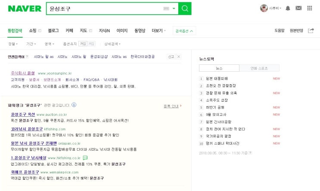The height and width of the screenshot is (191, 320).
Task: Open news topic 소득주도 성장
Action: (x=217, y=100)
